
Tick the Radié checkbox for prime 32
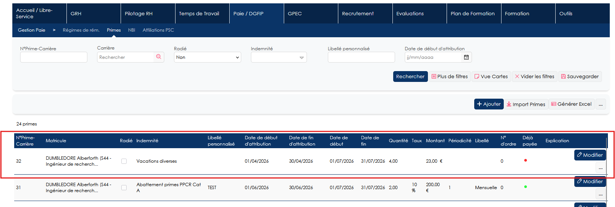click(124, 161)
